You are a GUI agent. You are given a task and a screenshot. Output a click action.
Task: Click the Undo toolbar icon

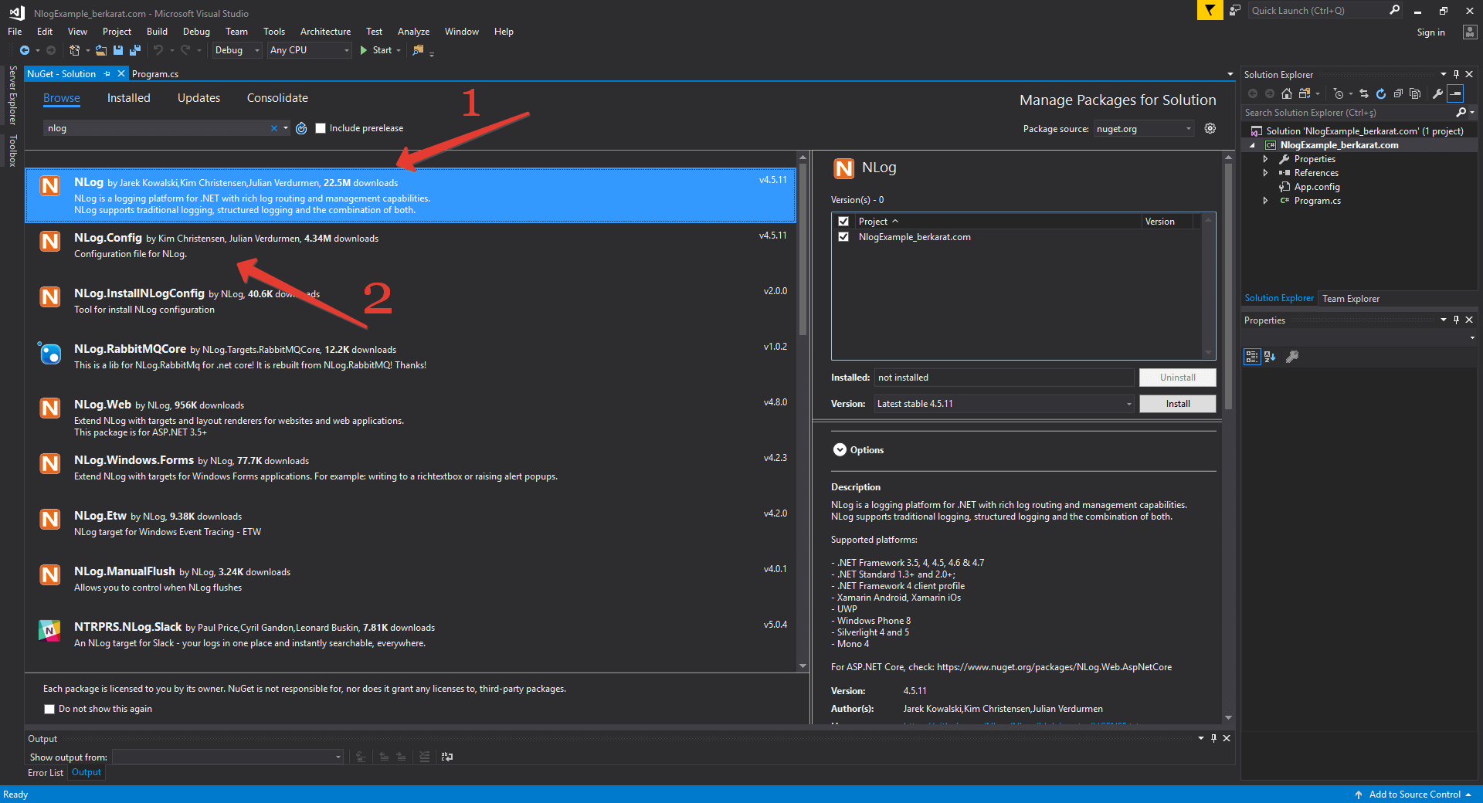pyautogui.click(x=158, y=50)
